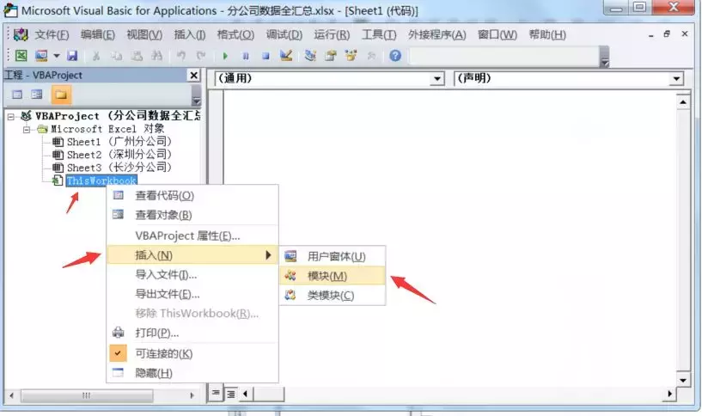
Task: Click the Redo arrow icon
Action: (x=201, y=56)
